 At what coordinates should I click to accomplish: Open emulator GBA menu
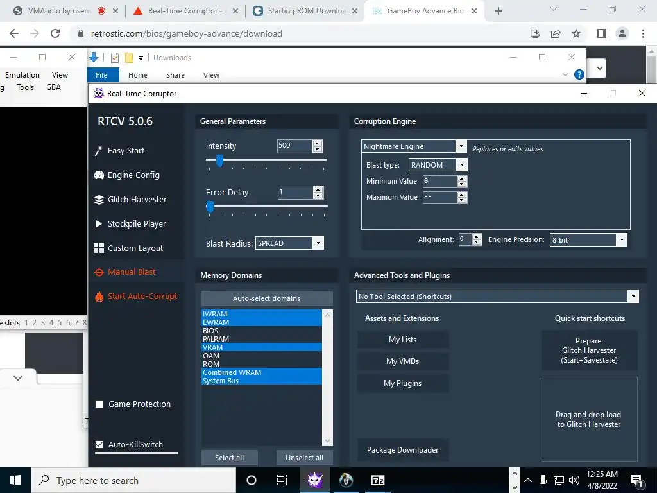[x=54, y=87]
